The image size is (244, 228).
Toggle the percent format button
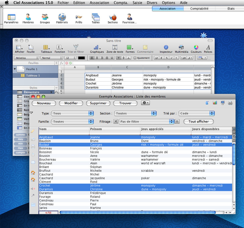point(166,58)
